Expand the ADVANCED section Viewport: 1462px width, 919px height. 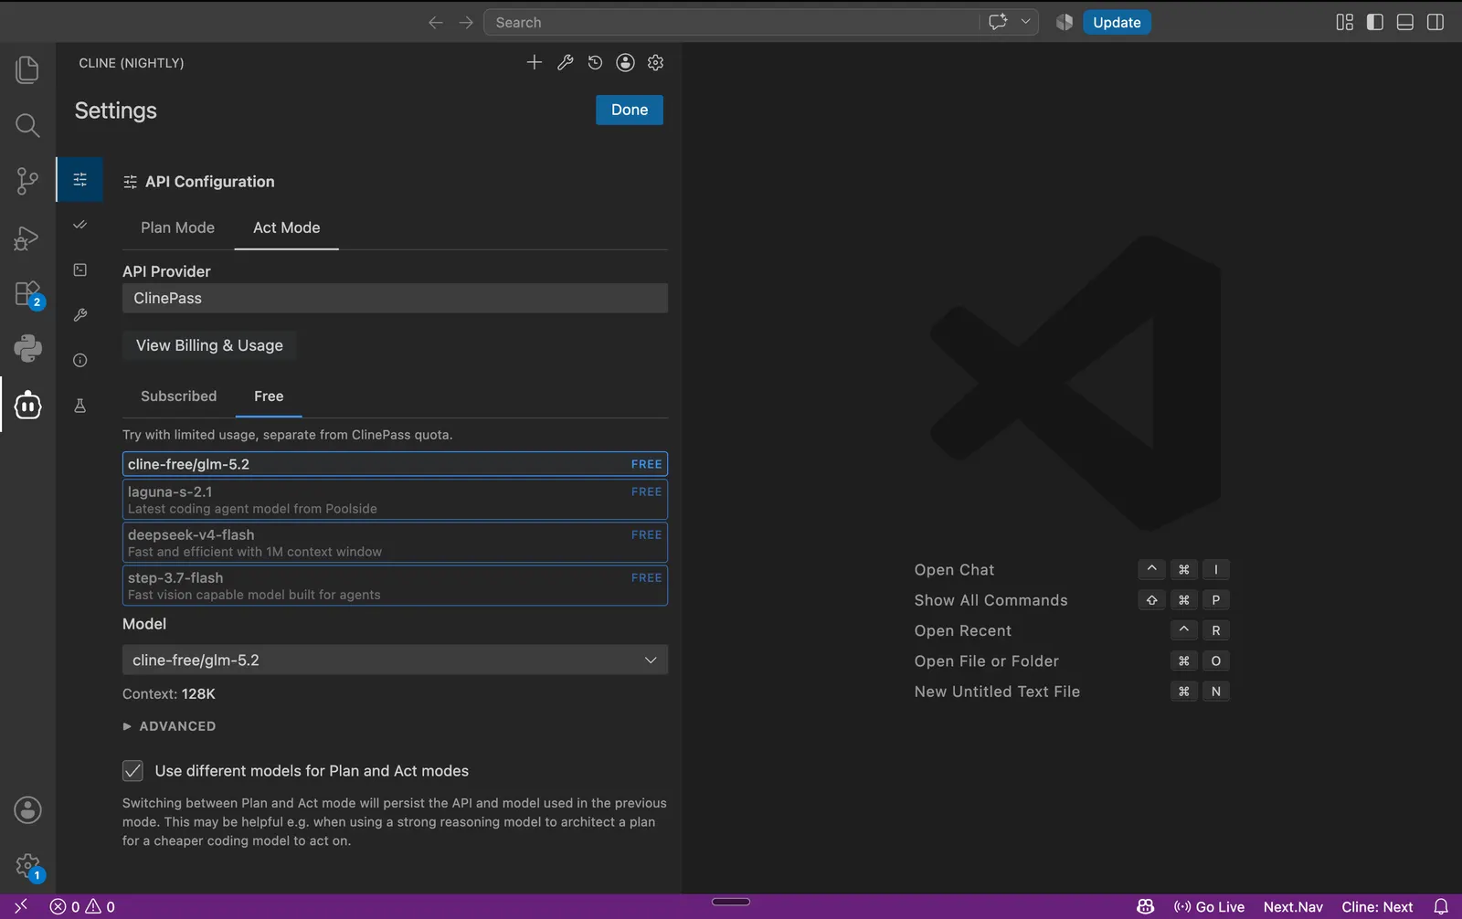coord(170,726)
